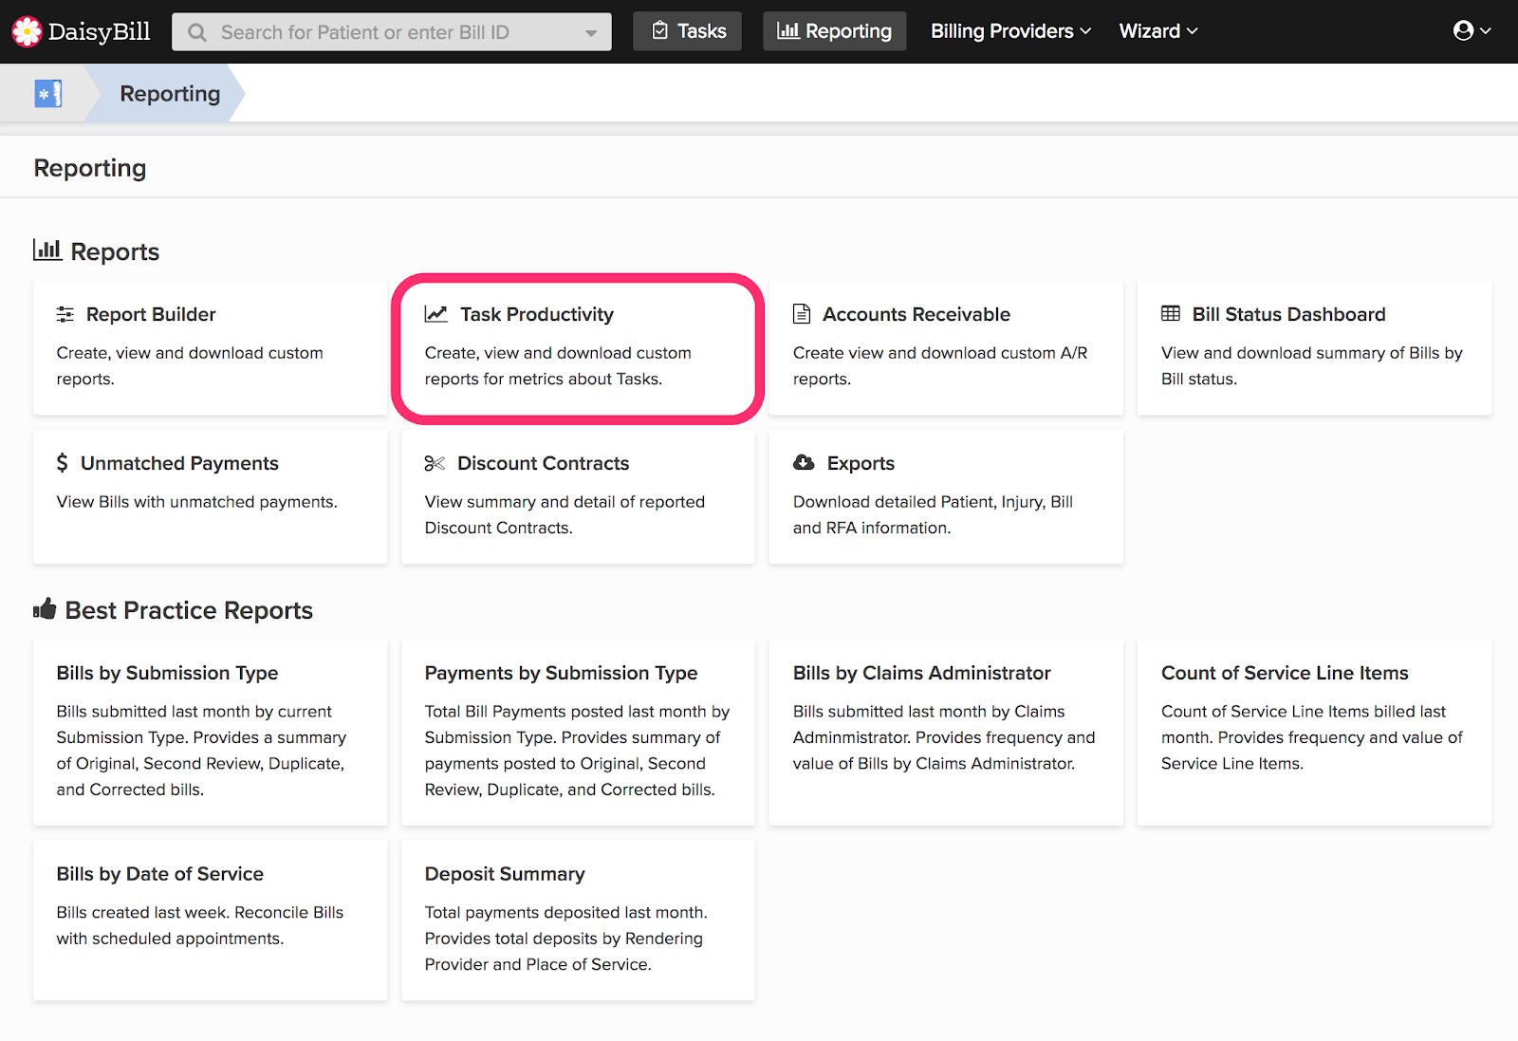Click the Unmatched Payments dollar icon
This screenshot has width=1518, height=1041.
click(x=63, y=463)
